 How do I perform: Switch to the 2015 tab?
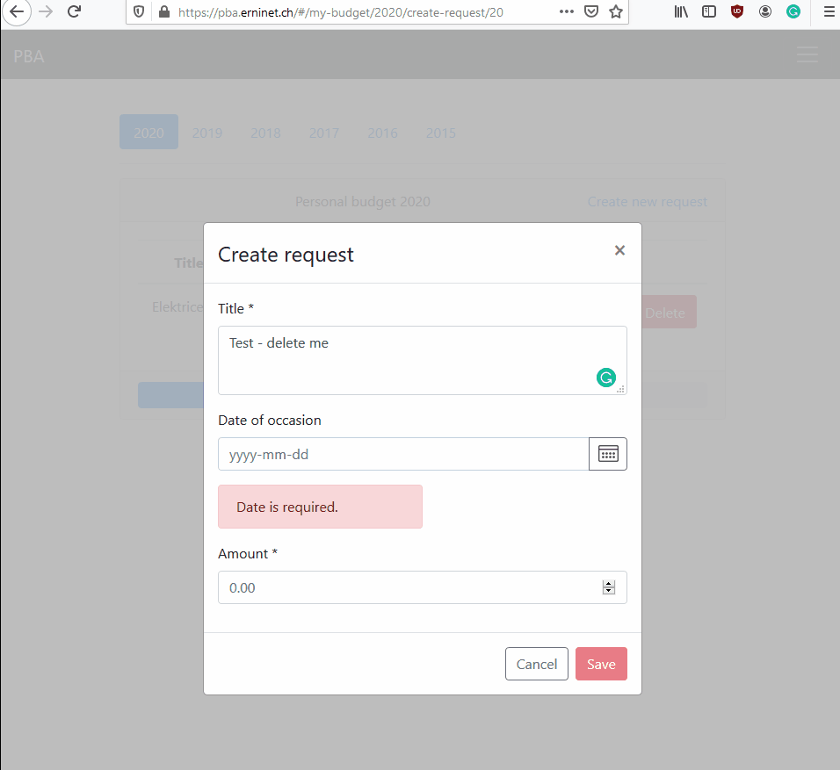click(x=441, y=133)
